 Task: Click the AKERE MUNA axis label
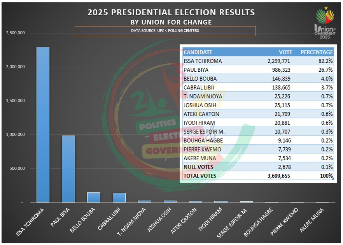point(311,220)
